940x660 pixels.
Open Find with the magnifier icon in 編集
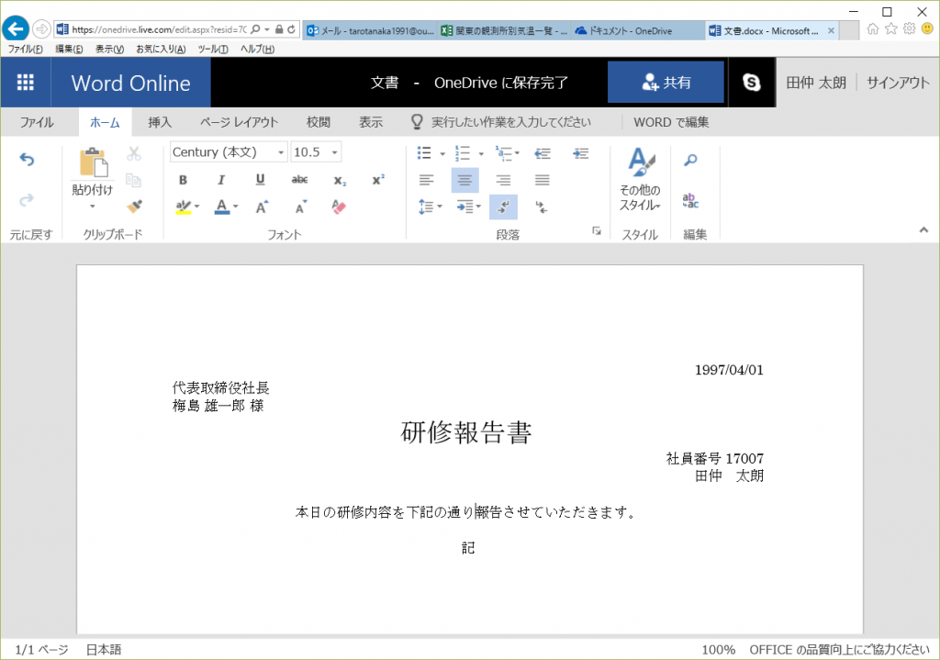(690, 160)
